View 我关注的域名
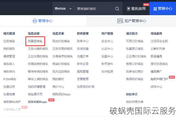176x117 pixels. tap(61, 72)
